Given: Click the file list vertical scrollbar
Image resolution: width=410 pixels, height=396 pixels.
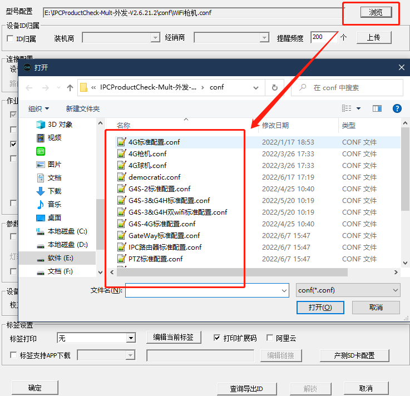Looking at the screenshot, I should [406, 169].
